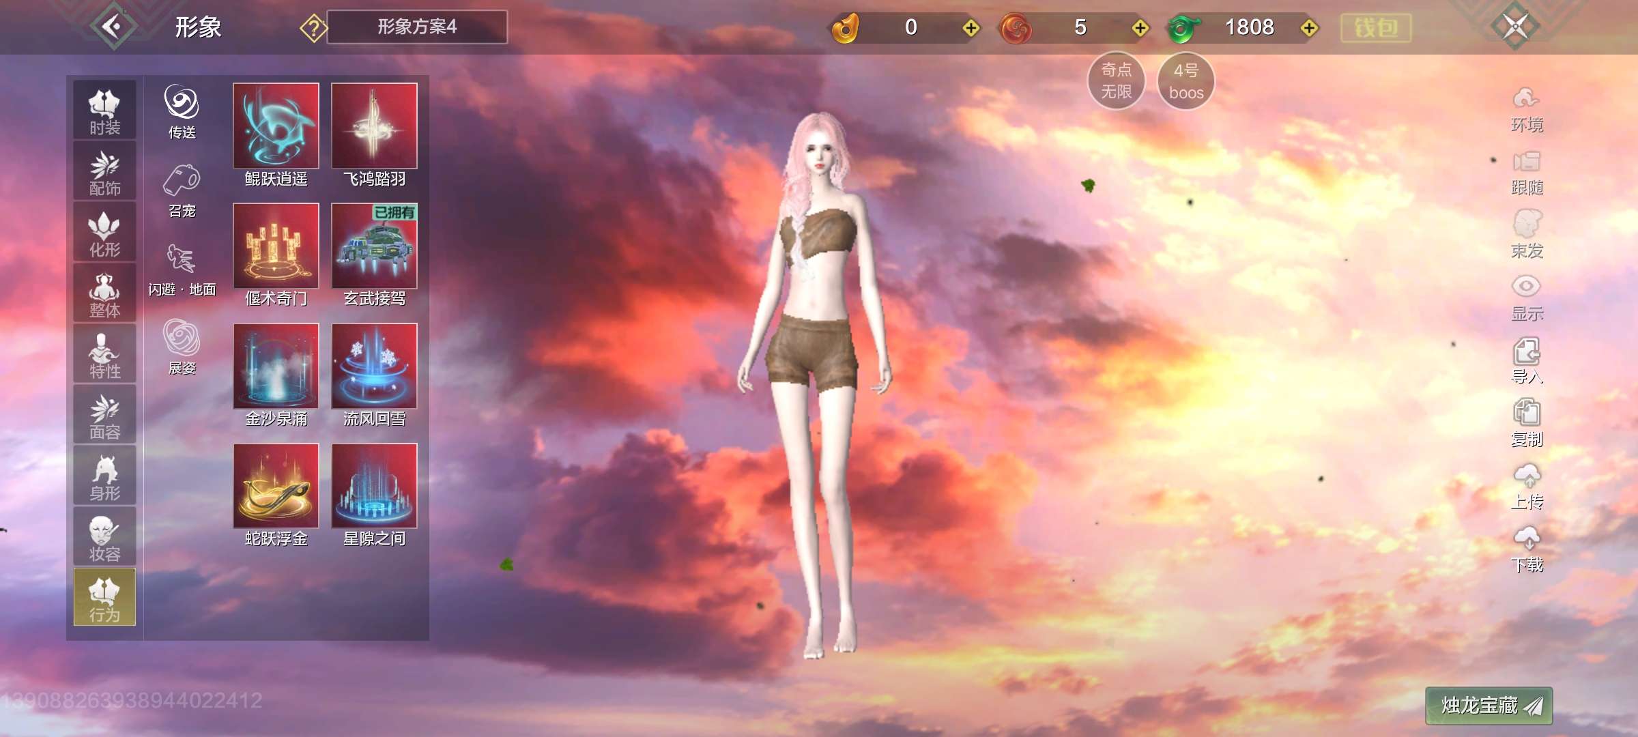Open the 烛龙宝藏 treasure button
Viewport: 1638px width, 737px height.
(x=1489, y=706)
